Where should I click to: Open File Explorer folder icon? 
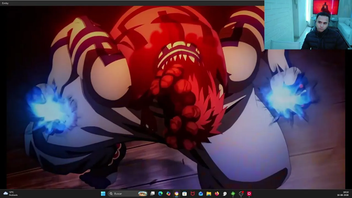(x=209, y=194)
